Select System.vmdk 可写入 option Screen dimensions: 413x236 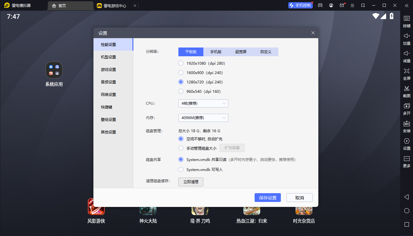click(x=181, y=170)
